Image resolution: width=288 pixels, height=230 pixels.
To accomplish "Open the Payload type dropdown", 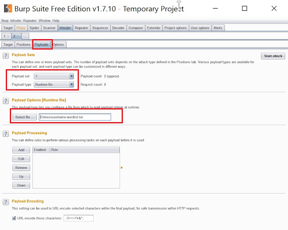I will pos(54,85).
